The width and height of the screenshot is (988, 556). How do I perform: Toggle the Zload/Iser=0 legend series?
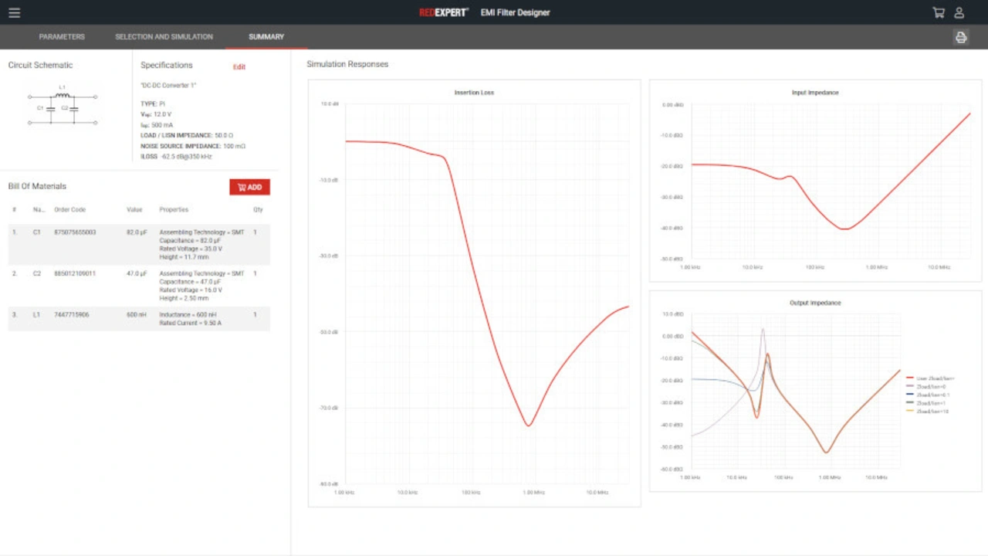coord(930,387)
